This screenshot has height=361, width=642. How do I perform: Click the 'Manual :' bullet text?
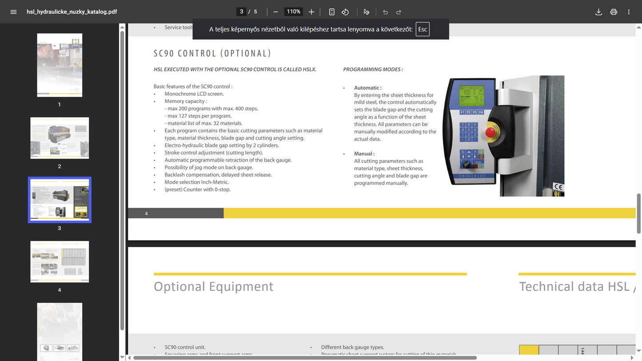coord(364,154)
